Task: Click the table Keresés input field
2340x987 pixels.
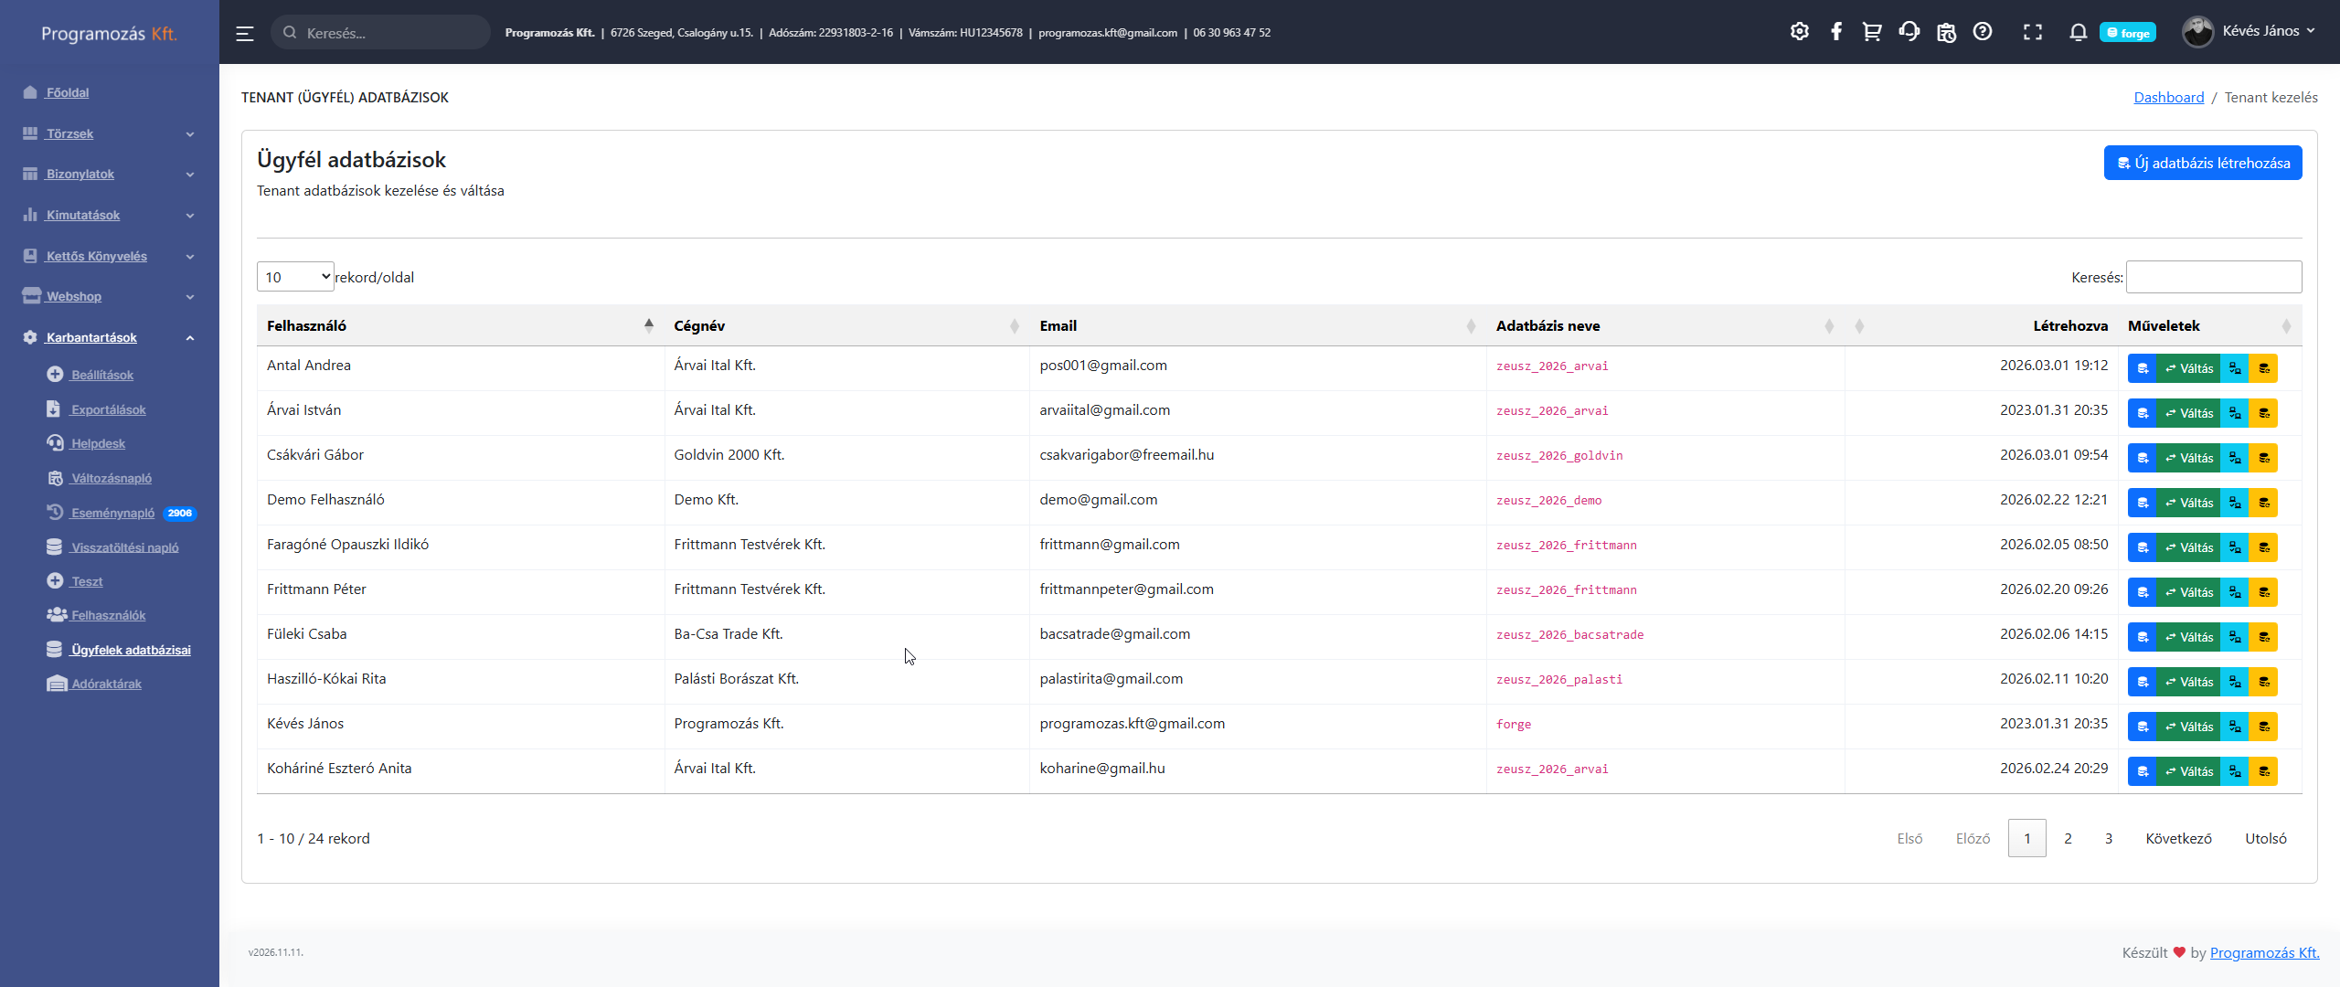Action: (x=2213, y=277)
